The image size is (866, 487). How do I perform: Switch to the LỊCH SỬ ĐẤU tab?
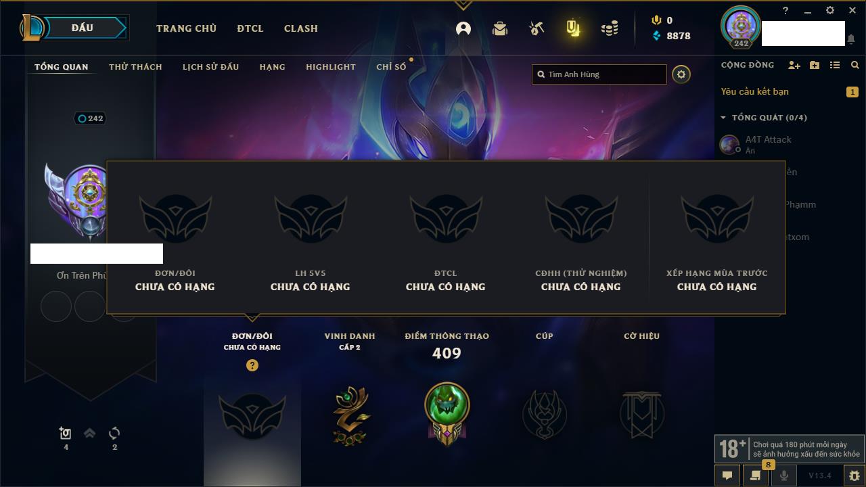(x=210, y=67)
